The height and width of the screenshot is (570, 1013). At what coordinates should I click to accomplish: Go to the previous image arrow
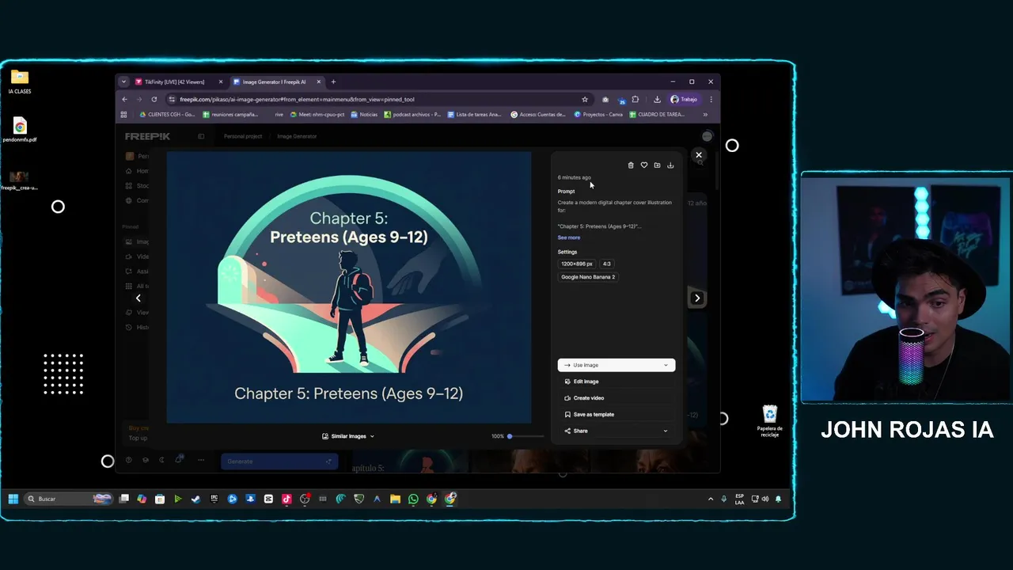tap(138, 298)
